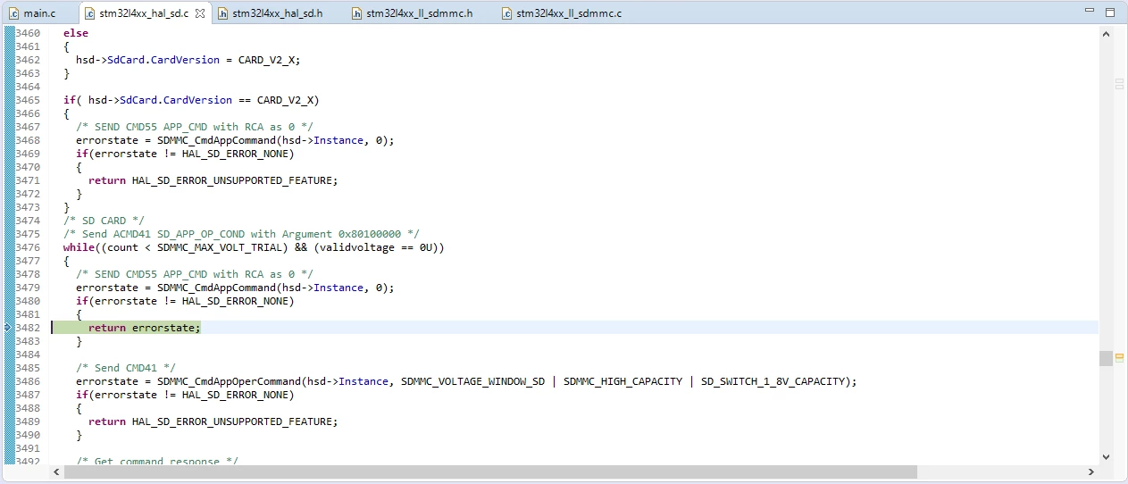This screenshot has height=484, width=1128.
Task: Click line number 3476 in the ruler
Action: [28, 247]
